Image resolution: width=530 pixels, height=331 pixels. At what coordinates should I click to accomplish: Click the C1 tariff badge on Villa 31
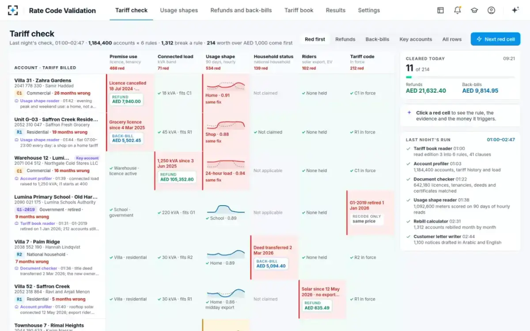tap(19, 93)
